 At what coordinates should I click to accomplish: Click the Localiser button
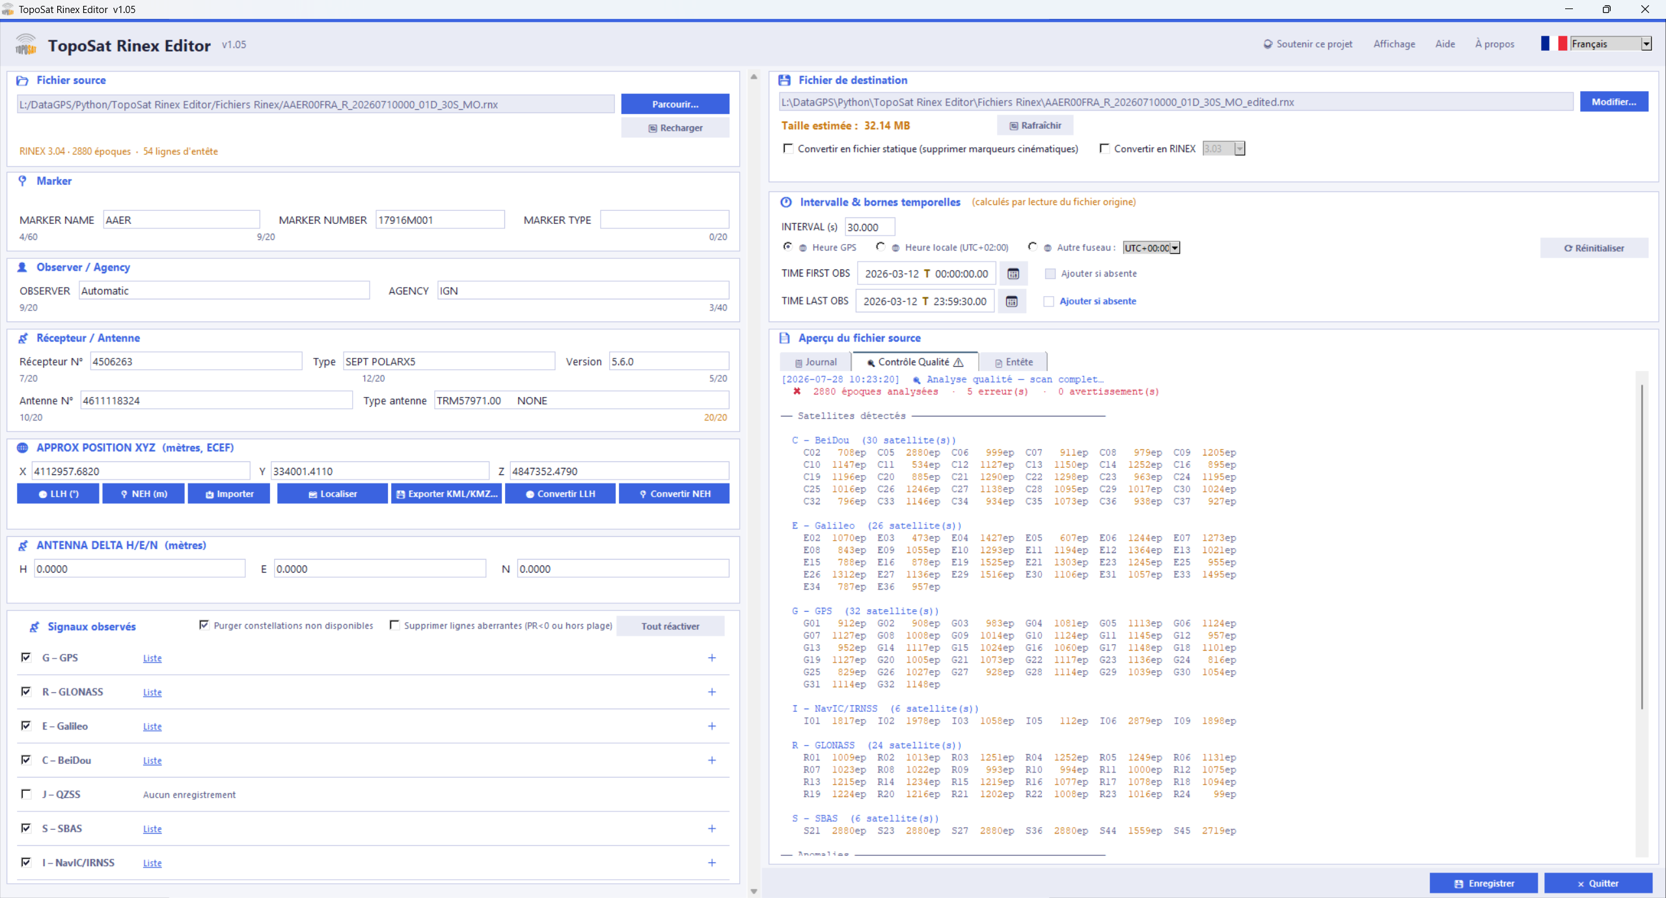[x=333, y=494]
